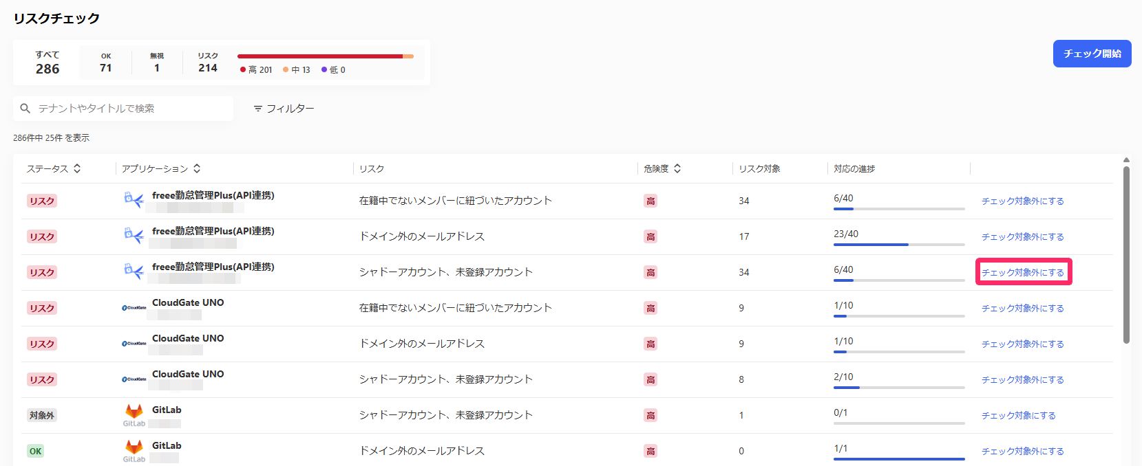Click the 対応の進捗 column header
1142x466 pixels.
pos(854,168)
